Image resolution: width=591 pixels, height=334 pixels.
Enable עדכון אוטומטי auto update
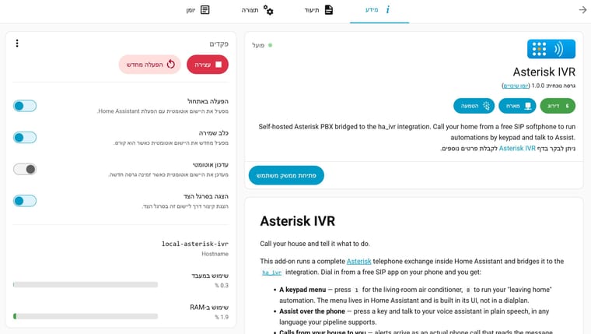pos(25,169)
